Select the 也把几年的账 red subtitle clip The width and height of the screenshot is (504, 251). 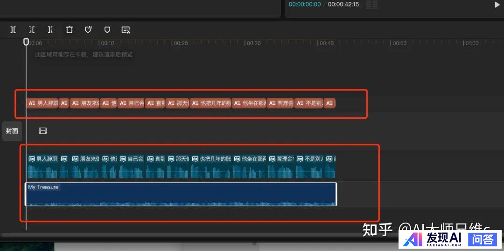tap(210, 103)
